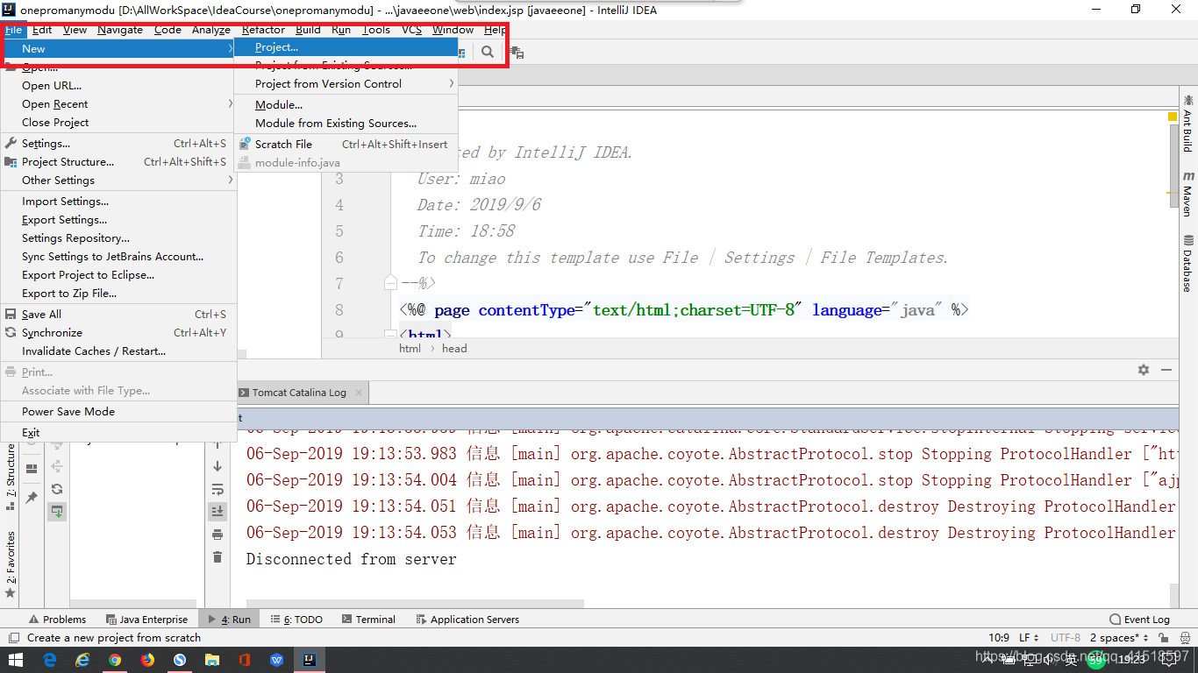Open the Java Enterprise tool window

pyautogui.click(x=146, y=620)
